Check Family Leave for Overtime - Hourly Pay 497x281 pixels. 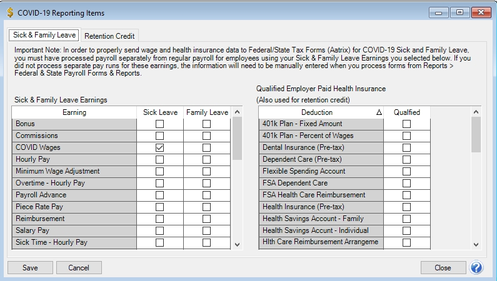[x=207, y=183]
